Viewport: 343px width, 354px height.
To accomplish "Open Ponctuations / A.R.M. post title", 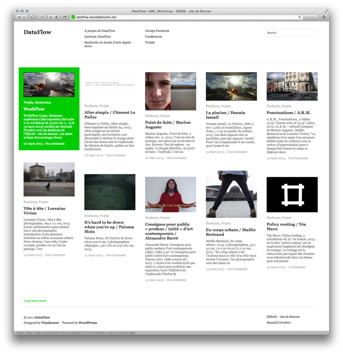I will (288, 113).
